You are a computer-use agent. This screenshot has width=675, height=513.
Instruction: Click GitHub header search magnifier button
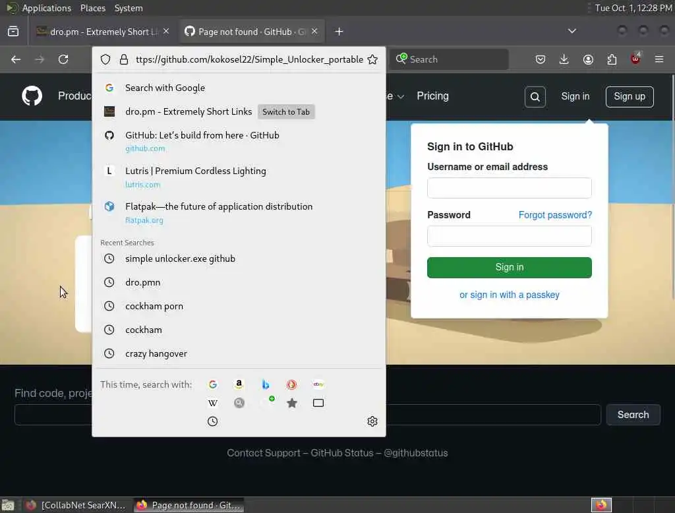pos(535,97)
